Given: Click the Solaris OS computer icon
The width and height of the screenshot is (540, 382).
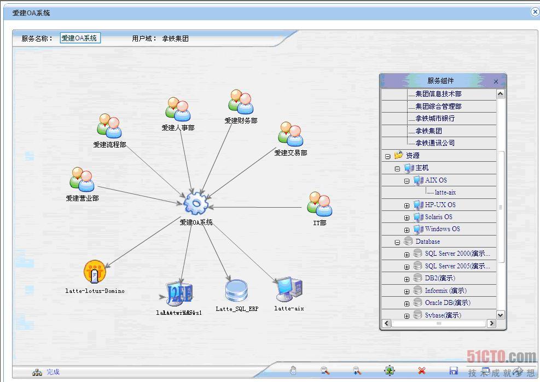Looking at the screenshot, I should point(419,217).
